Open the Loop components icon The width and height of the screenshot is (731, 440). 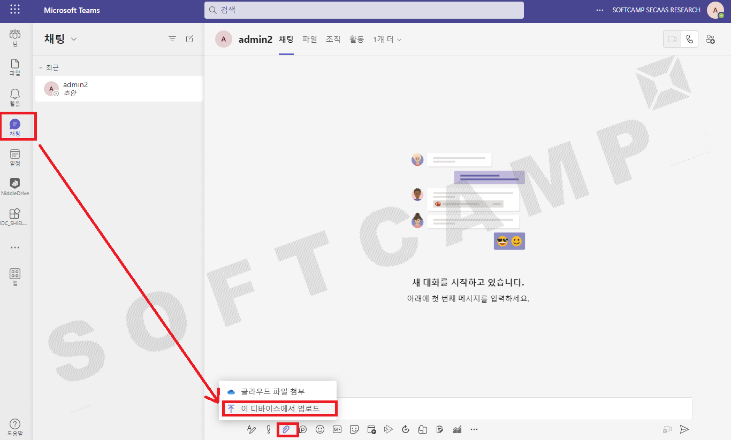coord(303,429)
